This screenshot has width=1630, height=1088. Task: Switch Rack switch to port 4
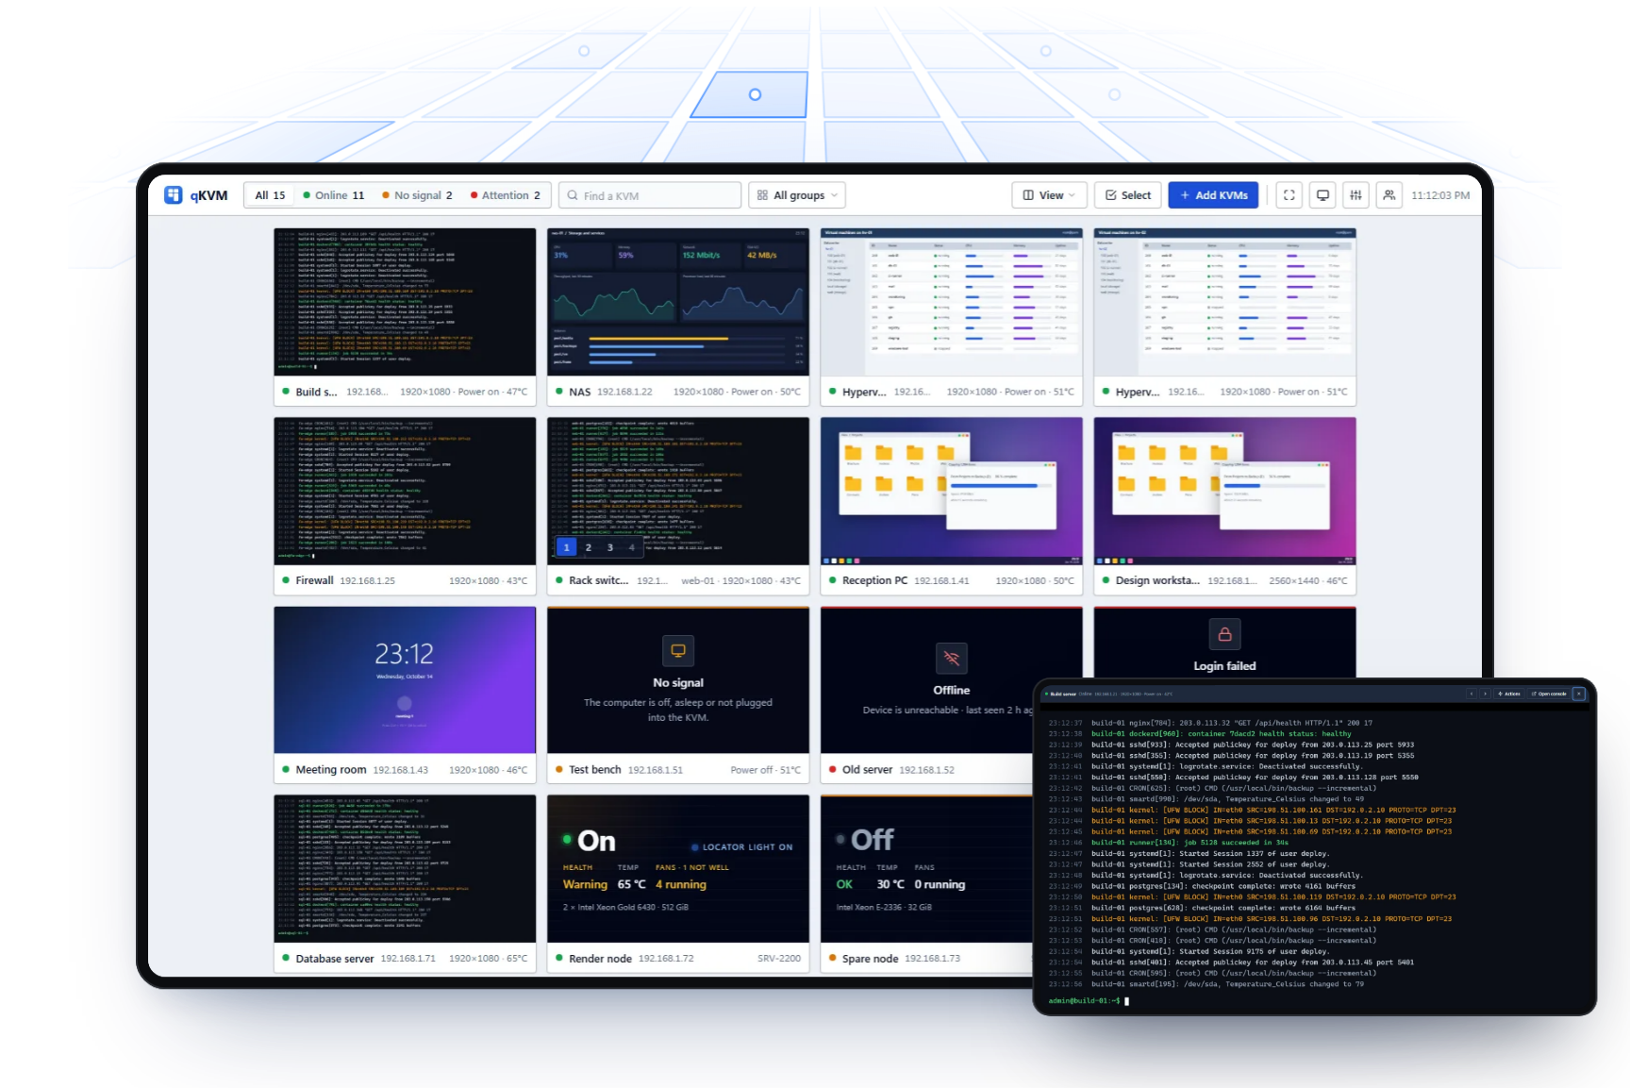click(632, 547)
